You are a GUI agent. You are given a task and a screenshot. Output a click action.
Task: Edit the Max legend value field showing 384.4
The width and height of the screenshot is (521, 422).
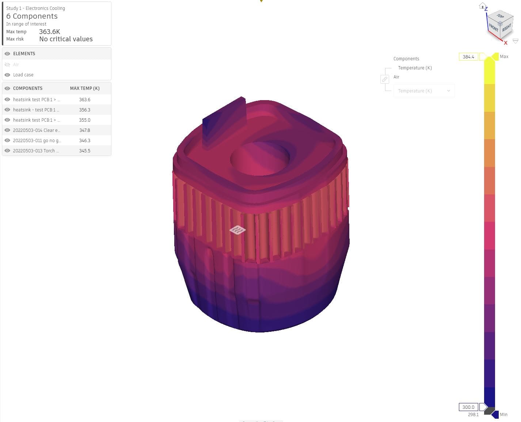[469, 57]
